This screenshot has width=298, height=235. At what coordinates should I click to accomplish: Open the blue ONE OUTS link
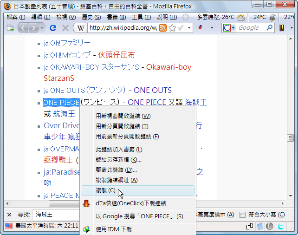(x=153, y=90)
